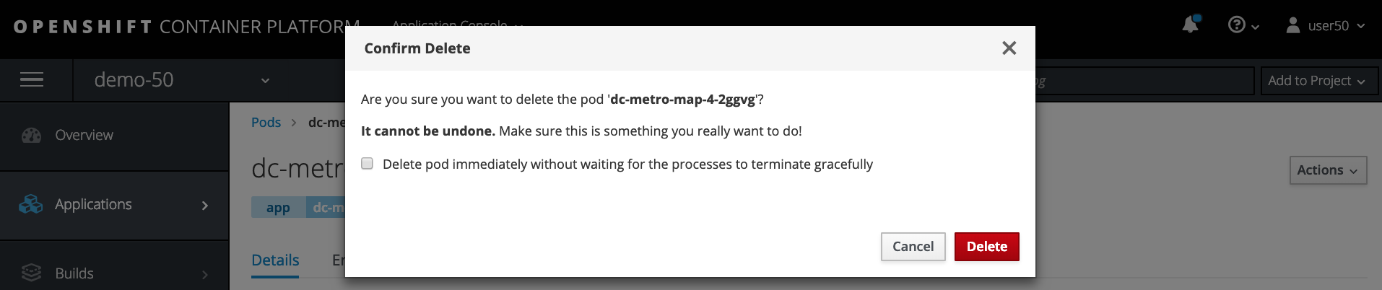
Task: Confirm with the red Delete button
Action: tap(986, 247)
